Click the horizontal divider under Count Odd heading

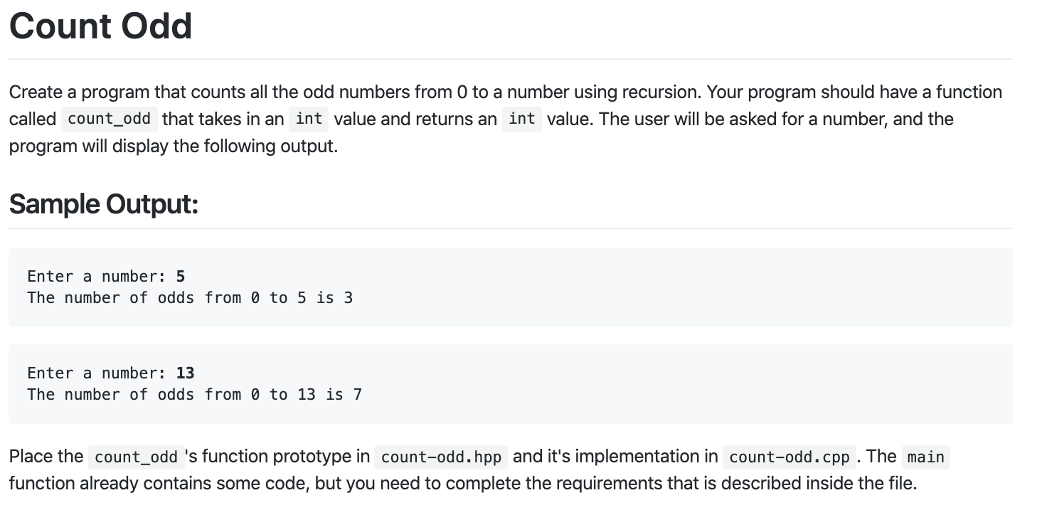pos(511,58)
